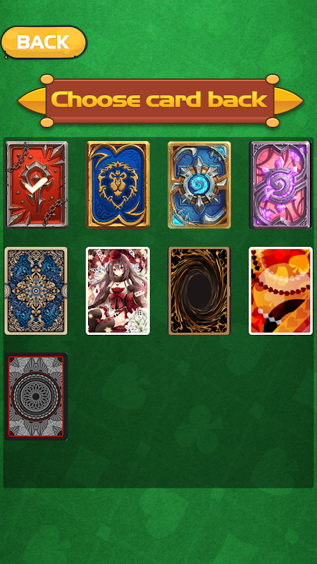317x564 pixels.
Task: Click the banner's right golden arrowhead ornament
Action: [x=289, y=101]
